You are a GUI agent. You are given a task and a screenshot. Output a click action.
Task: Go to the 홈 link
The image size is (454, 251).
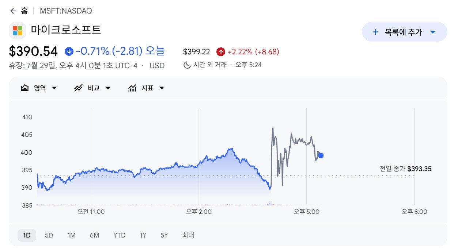[x=24, y=11]
